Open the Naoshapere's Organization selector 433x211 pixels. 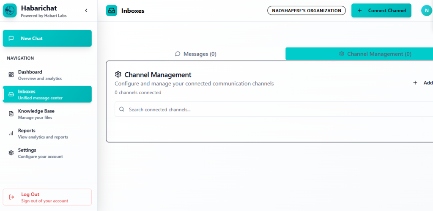(x=306, y=11)
